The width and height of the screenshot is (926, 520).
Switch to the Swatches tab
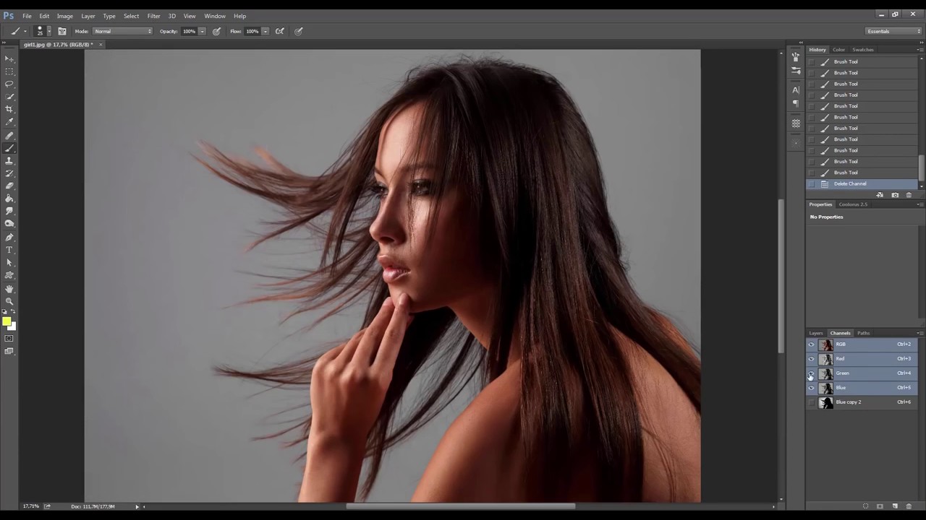[x=863, y=50]
